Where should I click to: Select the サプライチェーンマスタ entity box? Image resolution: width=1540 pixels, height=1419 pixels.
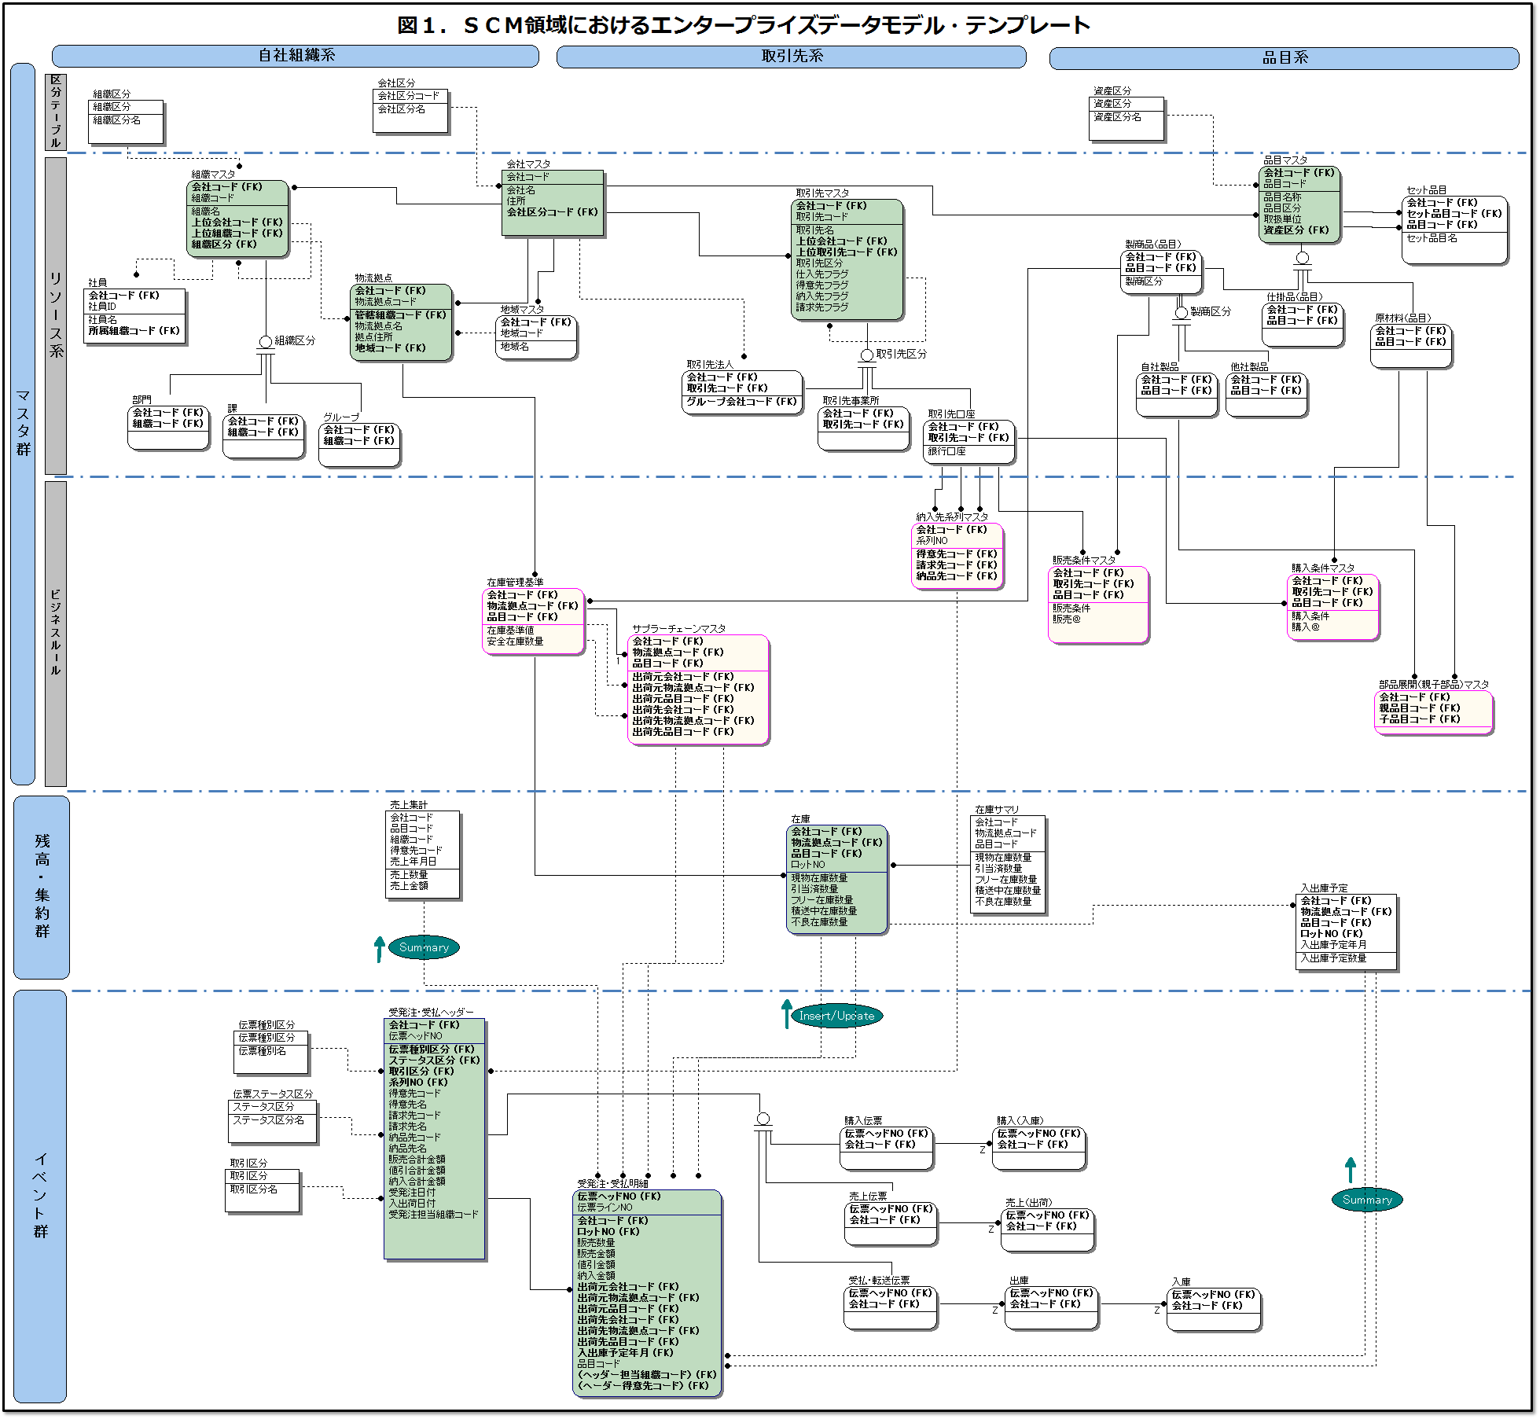coord(698,689)
